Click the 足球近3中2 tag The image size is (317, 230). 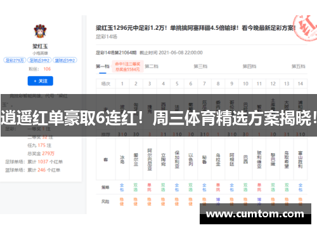(x=39, y=60)
